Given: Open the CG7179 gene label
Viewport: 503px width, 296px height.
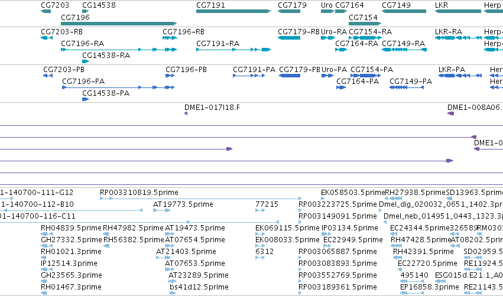Looking at the screenshot, I should [292, 5].
